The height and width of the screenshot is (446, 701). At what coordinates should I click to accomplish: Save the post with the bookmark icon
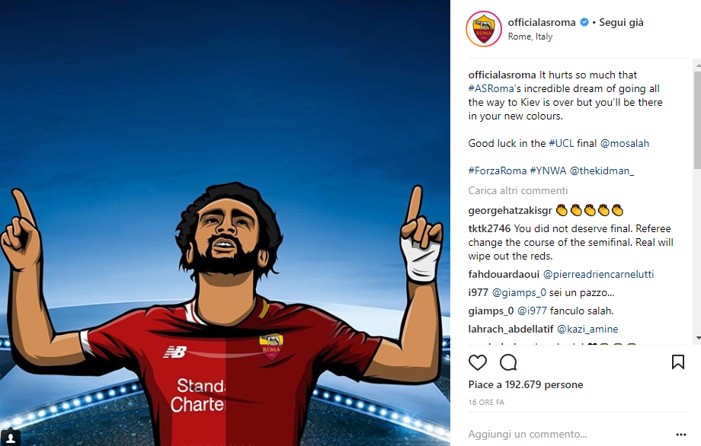click(x=677, y=362)
